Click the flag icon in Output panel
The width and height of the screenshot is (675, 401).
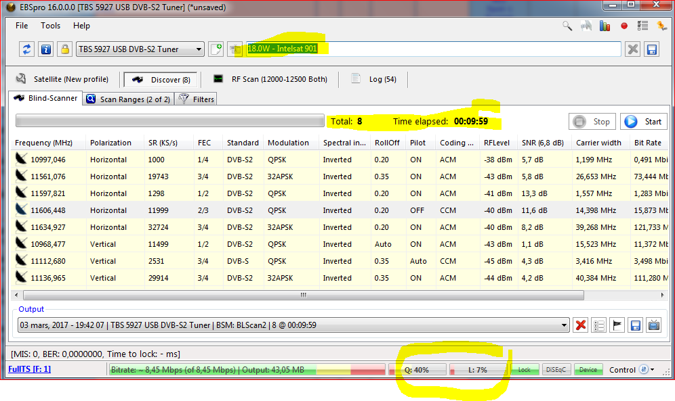click(x=617, y=325)
